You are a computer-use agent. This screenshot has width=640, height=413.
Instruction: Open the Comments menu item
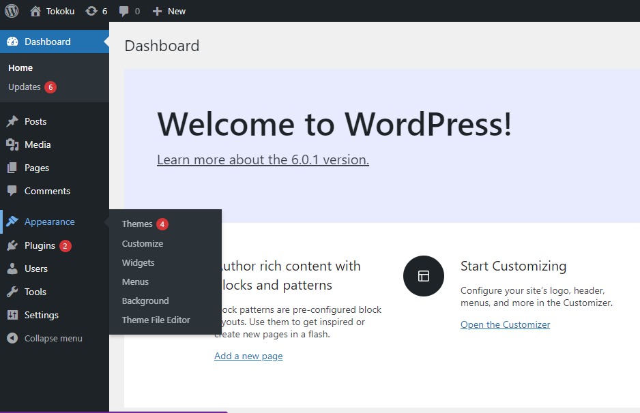point(55,191)
